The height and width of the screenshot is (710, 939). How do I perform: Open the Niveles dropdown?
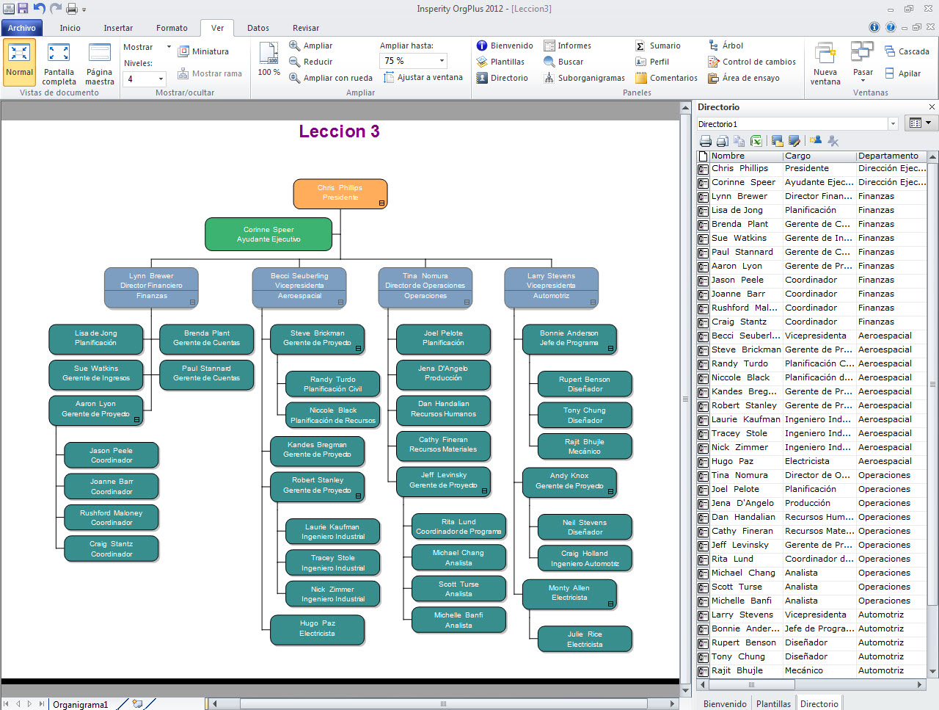161,79
